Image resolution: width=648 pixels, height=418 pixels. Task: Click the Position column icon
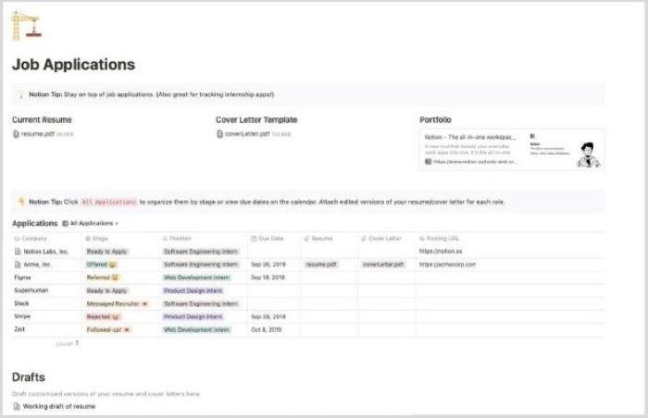coord(165,239)
